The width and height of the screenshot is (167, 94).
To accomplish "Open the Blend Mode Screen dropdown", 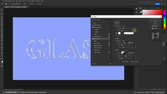I will point(127,26).
